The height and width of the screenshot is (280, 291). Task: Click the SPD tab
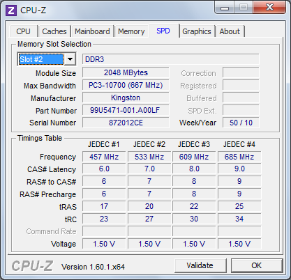pyautogui.click(x=163, y=31)
